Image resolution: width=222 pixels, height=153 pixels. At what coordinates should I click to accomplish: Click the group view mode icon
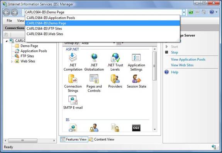tap(119, 43)
